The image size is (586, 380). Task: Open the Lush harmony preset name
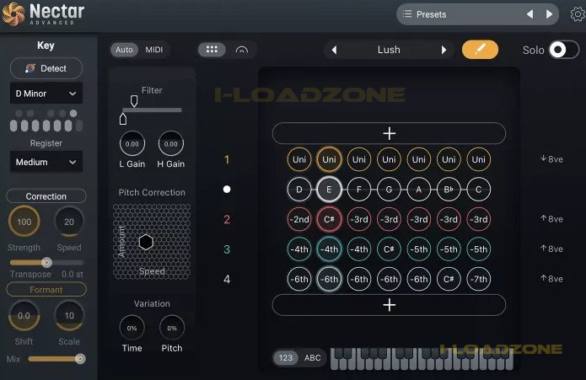tap(389, 50)
